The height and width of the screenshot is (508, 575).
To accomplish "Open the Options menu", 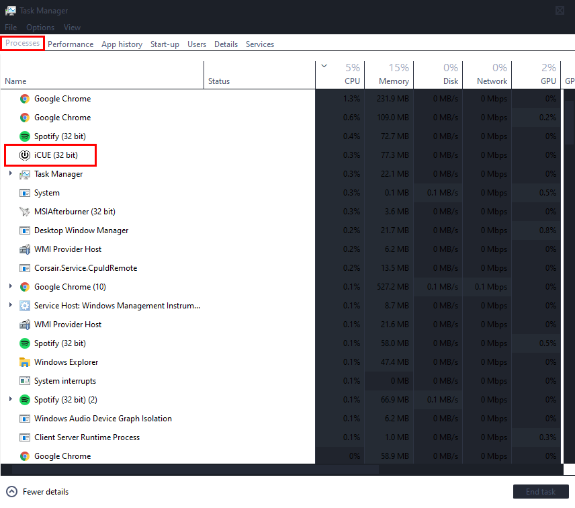I will [40, 28].
